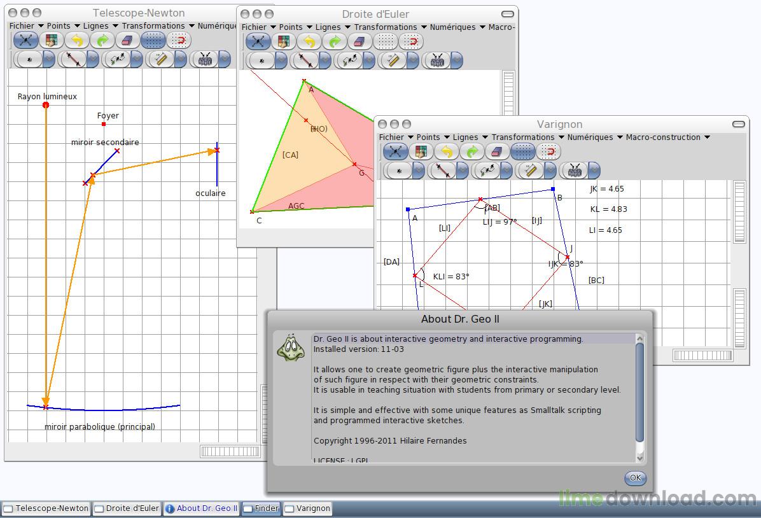Expand the ruler tool dropdown in Droite d'Euler

[413, 60]
